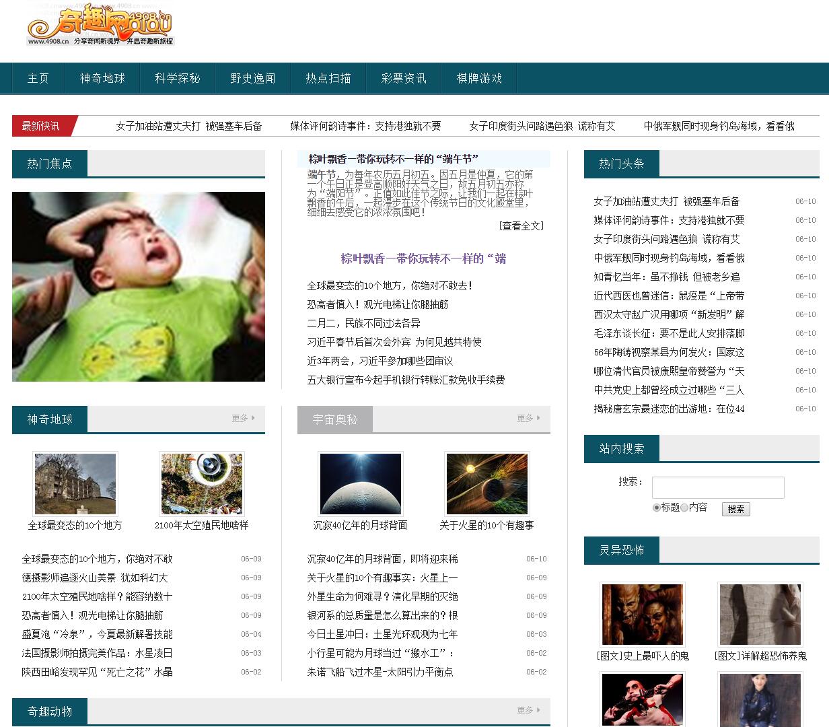Open link 二月二，民族不同过法各异
The height and width of the screenshot is (727, 829).
coord(364,323)
